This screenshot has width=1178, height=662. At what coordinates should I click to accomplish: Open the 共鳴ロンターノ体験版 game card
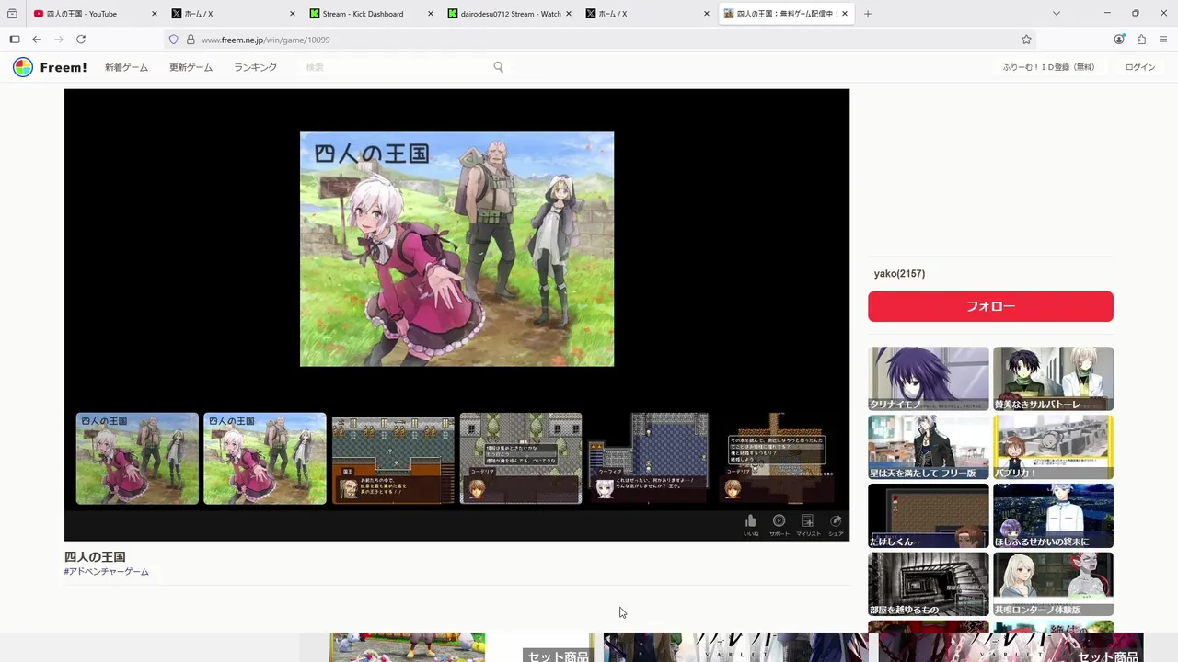1053,584
